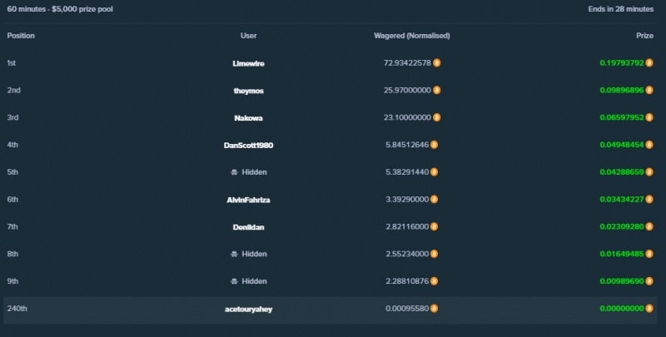The height and width of the screenshot is (337, 666).
Task: Click bitcoin icon beside 0.00095580 wagered
Action: 434,309
